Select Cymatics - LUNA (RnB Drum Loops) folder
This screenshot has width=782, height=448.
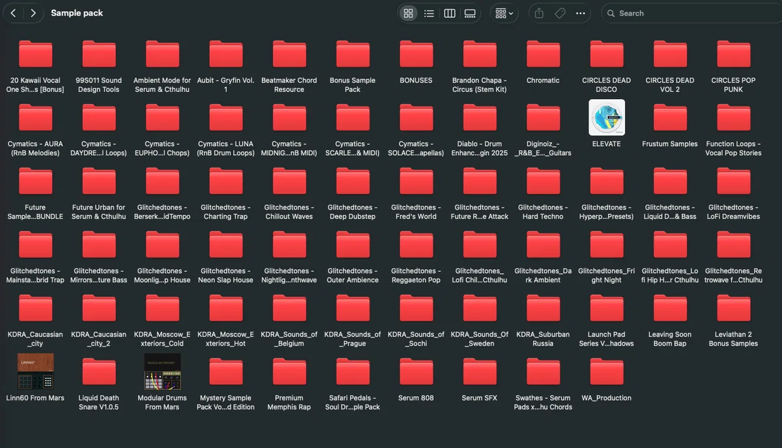225,119
